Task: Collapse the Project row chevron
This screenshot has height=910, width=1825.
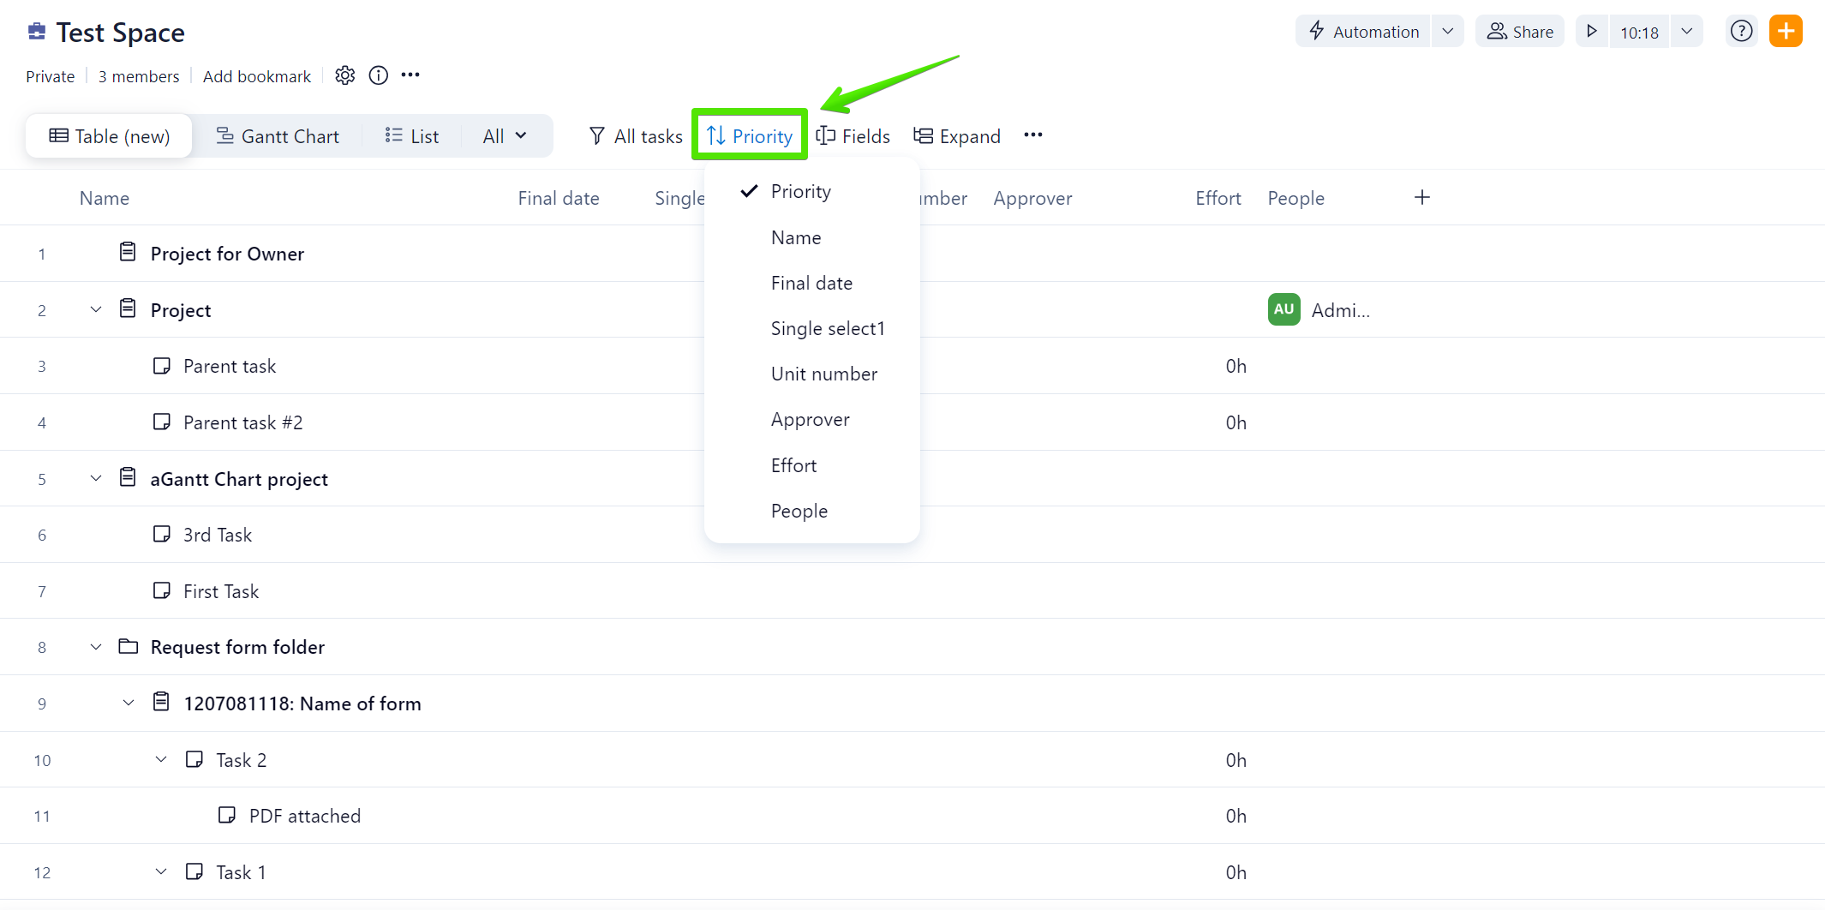Action: 96,309
